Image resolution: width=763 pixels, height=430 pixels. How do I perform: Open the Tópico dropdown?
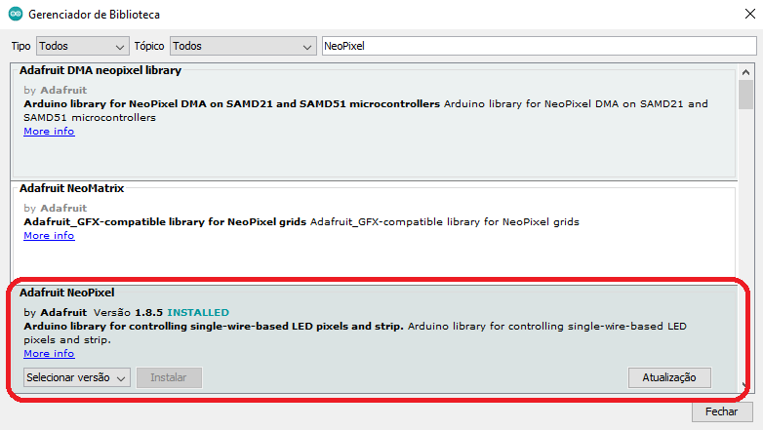[x=243, y=46]
